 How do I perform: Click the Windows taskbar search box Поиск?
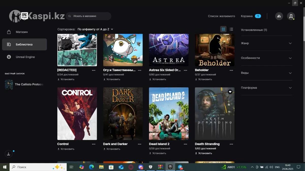(x=38, y=167)
